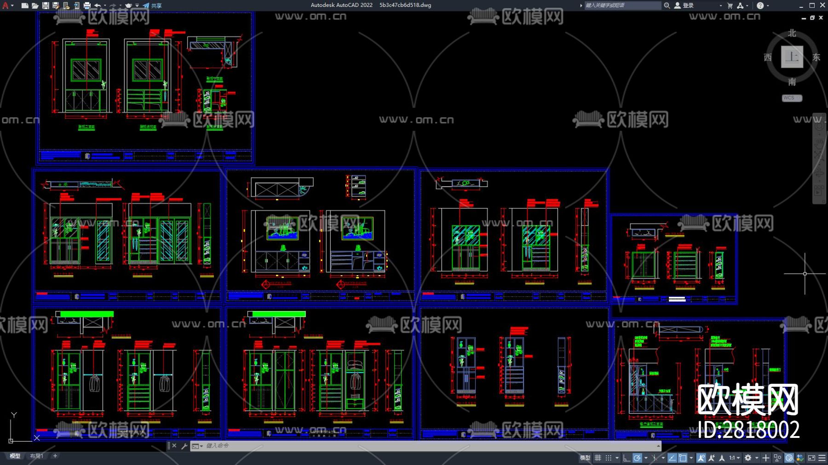The width and height of the screenshot is (828, 465).
Task: Expand the undo history dropdown
Action: click(x=104, y=6)
